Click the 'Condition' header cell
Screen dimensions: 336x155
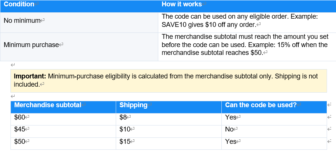coord(79,6)
